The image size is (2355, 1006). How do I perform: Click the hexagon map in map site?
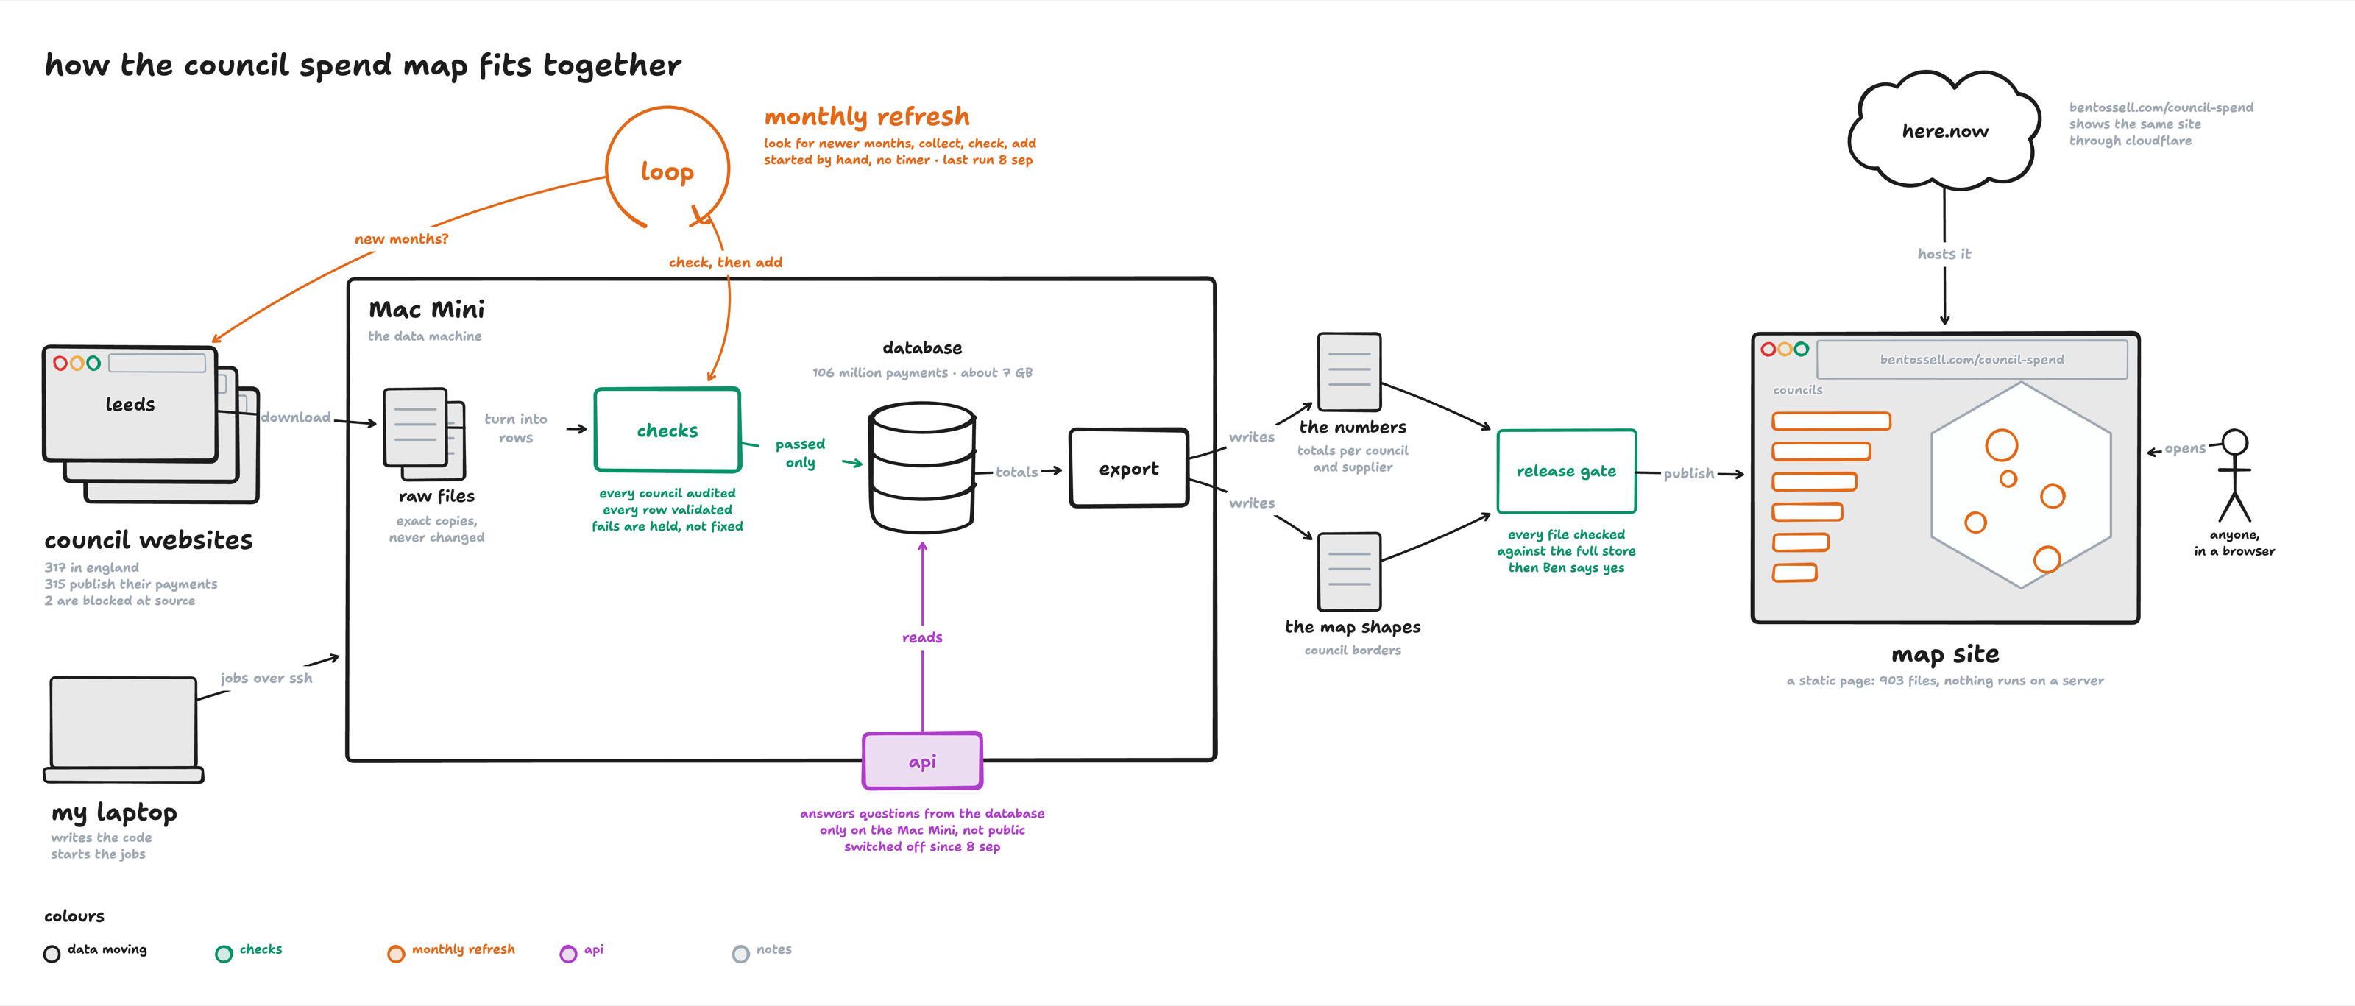tap(2022, 485)
